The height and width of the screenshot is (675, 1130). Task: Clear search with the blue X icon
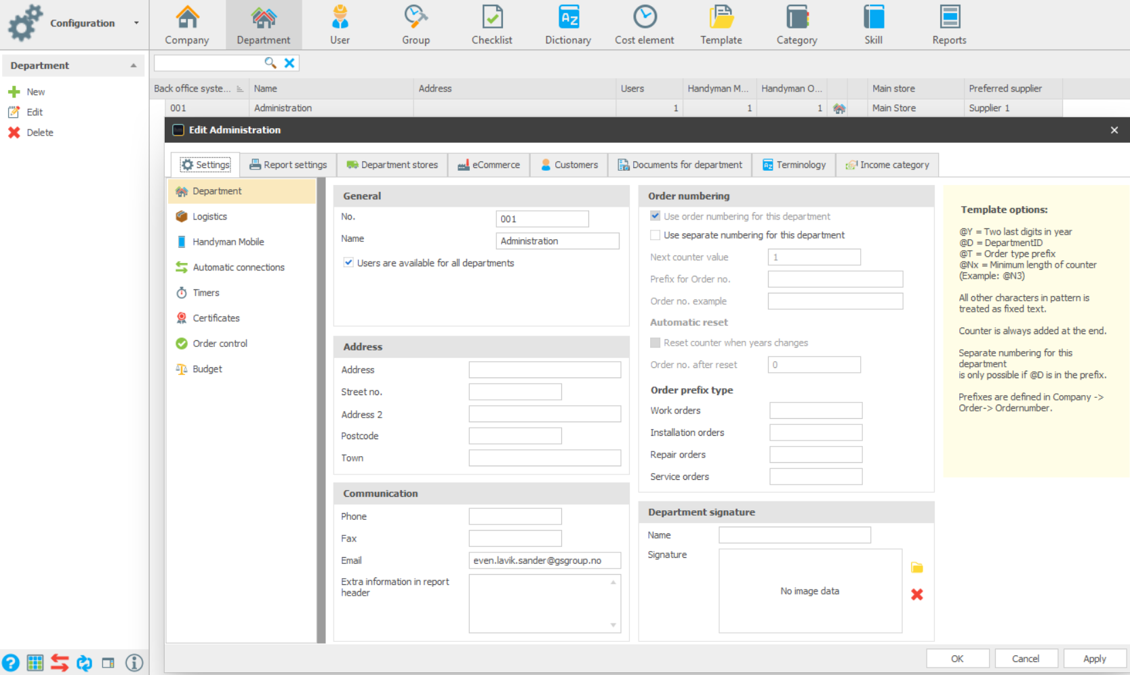click(x=289, y=63)
